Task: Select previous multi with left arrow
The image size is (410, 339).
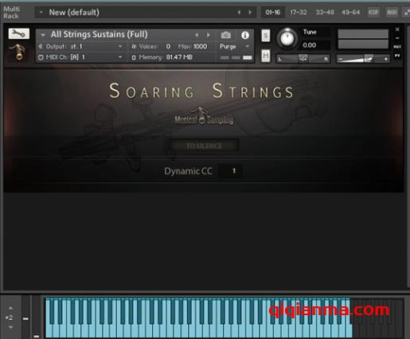Action: [x=239, y=12]
